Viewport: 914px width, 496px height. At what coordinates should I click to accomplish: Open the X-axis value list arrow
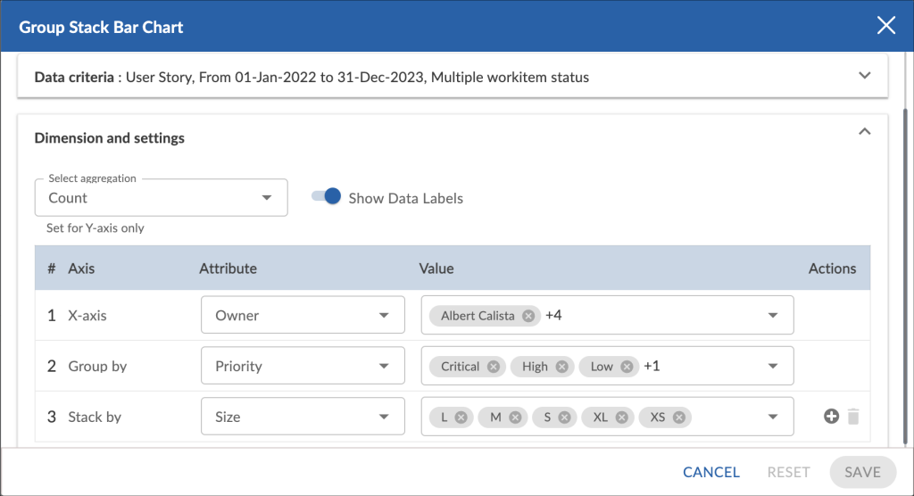pos(772,316)
